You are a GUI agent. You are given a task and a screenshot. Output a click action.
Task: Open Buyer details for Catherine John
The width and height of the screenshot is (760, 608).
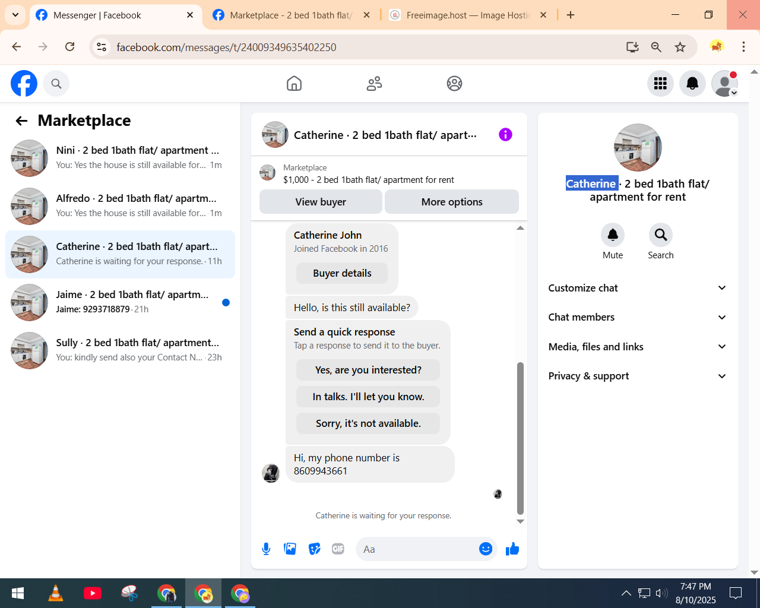342,273
